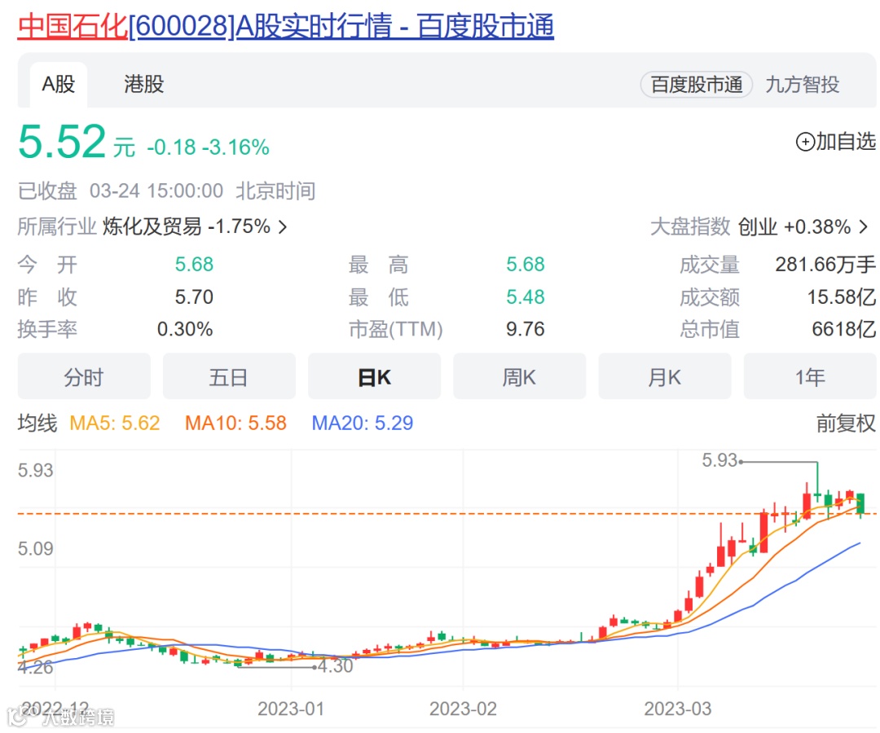Click the 2023-03 axis label

pyautogui.click(x=677, y=709)
